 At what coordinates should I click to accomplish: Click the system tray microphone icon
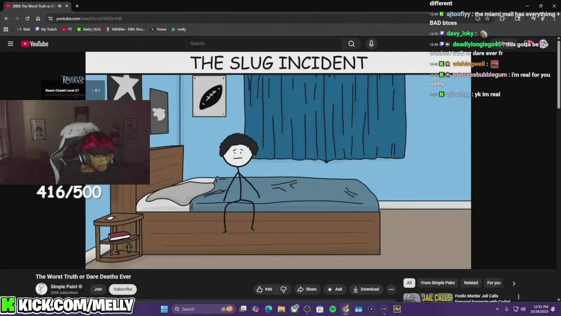coord(507,309)
